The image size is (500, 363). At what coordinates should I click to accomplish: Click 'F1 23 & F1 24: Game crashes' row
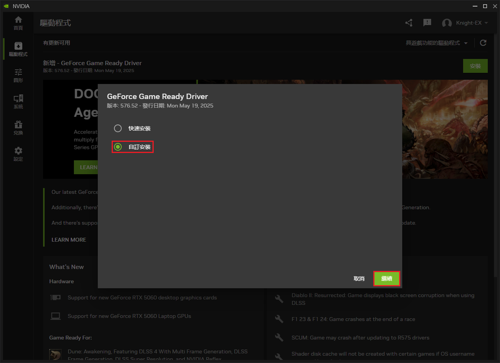pos(353,319)
